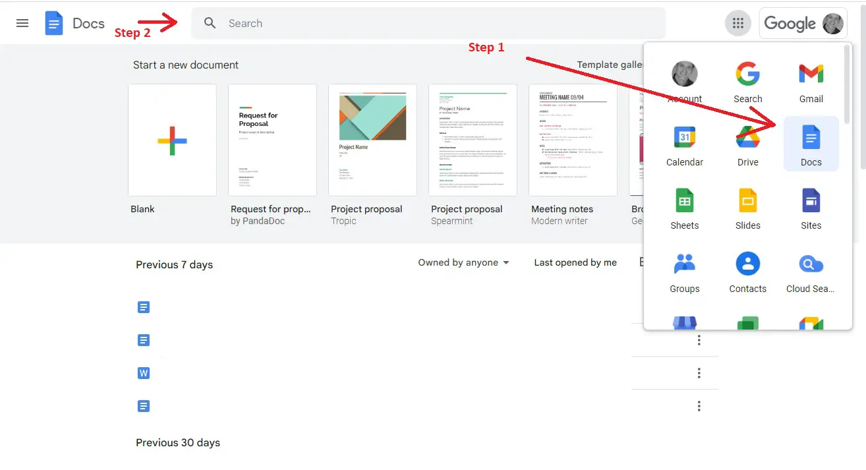Select the Docs app in the launcher
This screenshot has height=470, width=866.
pos(811,144)
